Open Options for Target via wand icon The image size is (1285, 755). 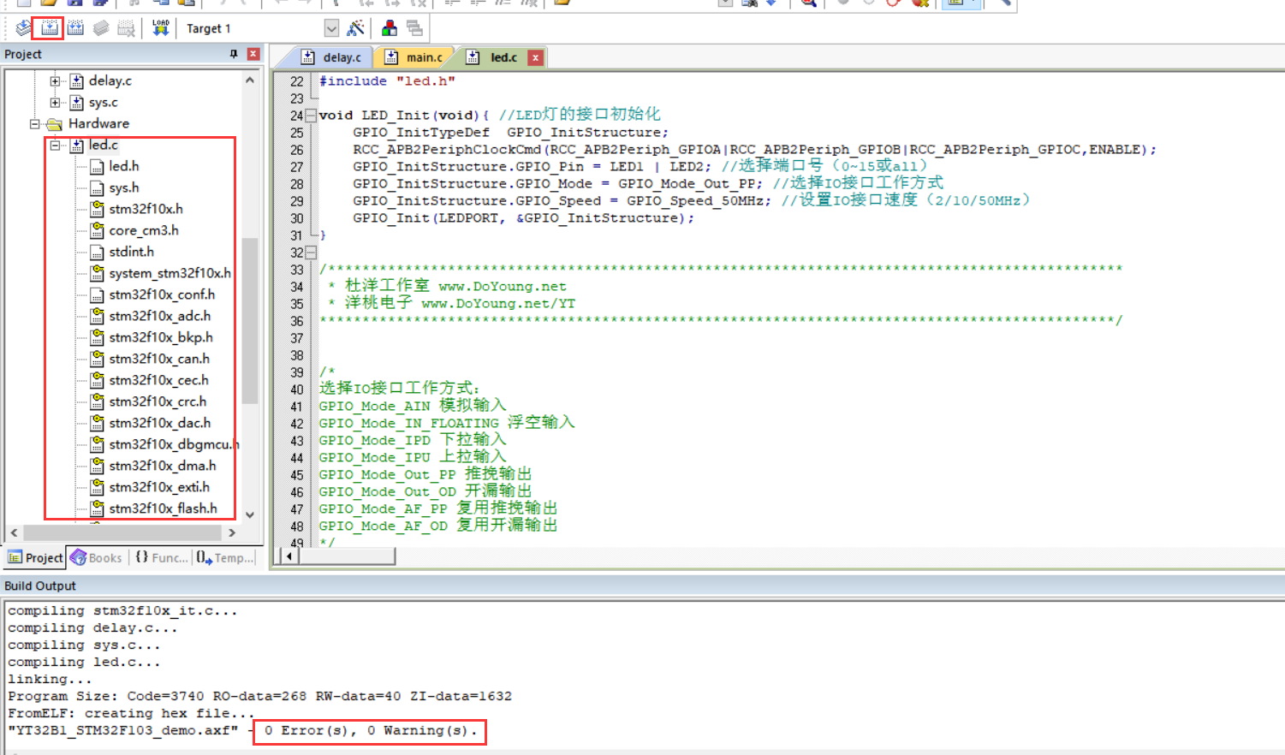[x=355, y=27]
